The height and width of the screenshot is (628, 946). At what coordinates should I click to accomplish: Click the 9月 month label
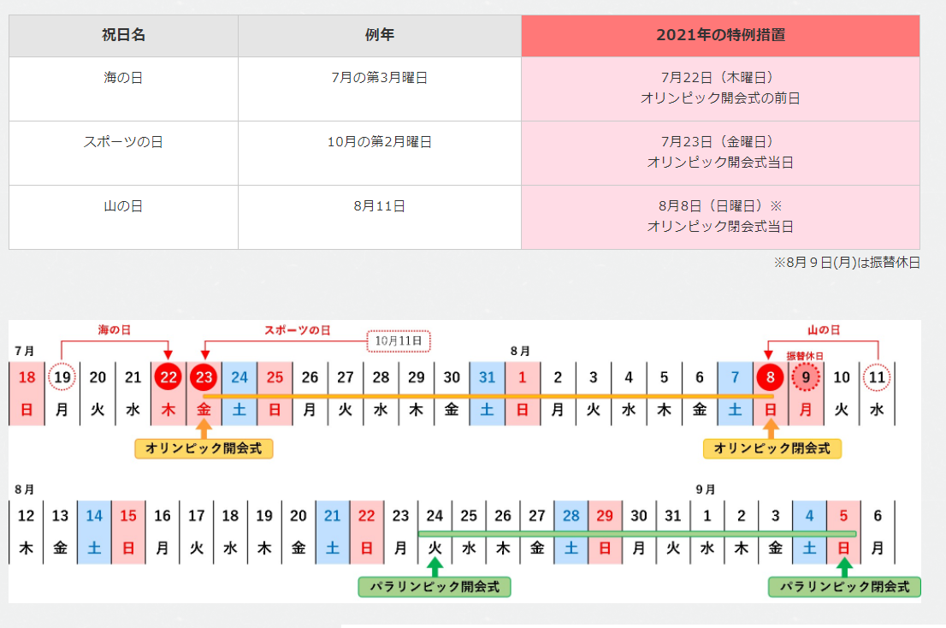click(x=706, y=489)
